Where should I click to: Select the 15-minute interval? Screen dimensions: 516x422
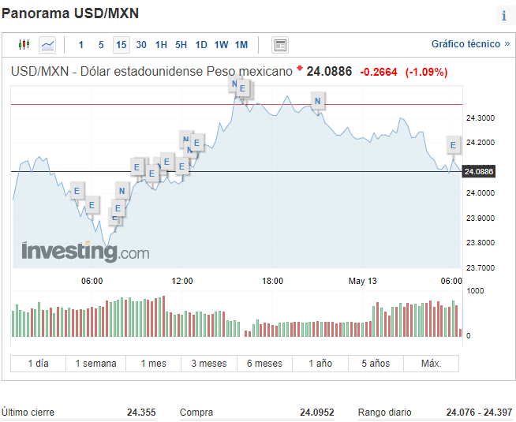(121, 45)
